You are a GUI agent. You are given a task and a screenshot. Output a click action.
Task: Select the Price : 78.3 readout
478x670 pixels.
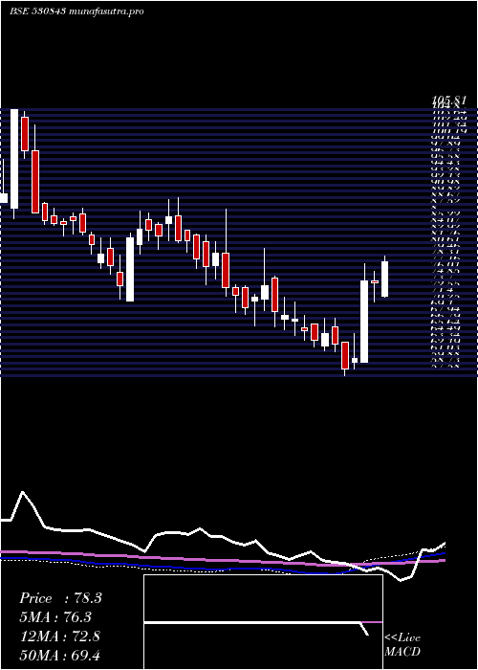click(60, 598)
